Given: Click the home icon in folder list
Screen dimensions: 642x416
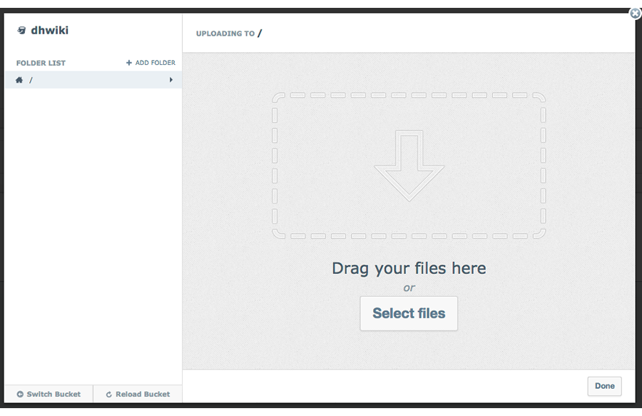Looking at the screenshot, I should 19,80.
